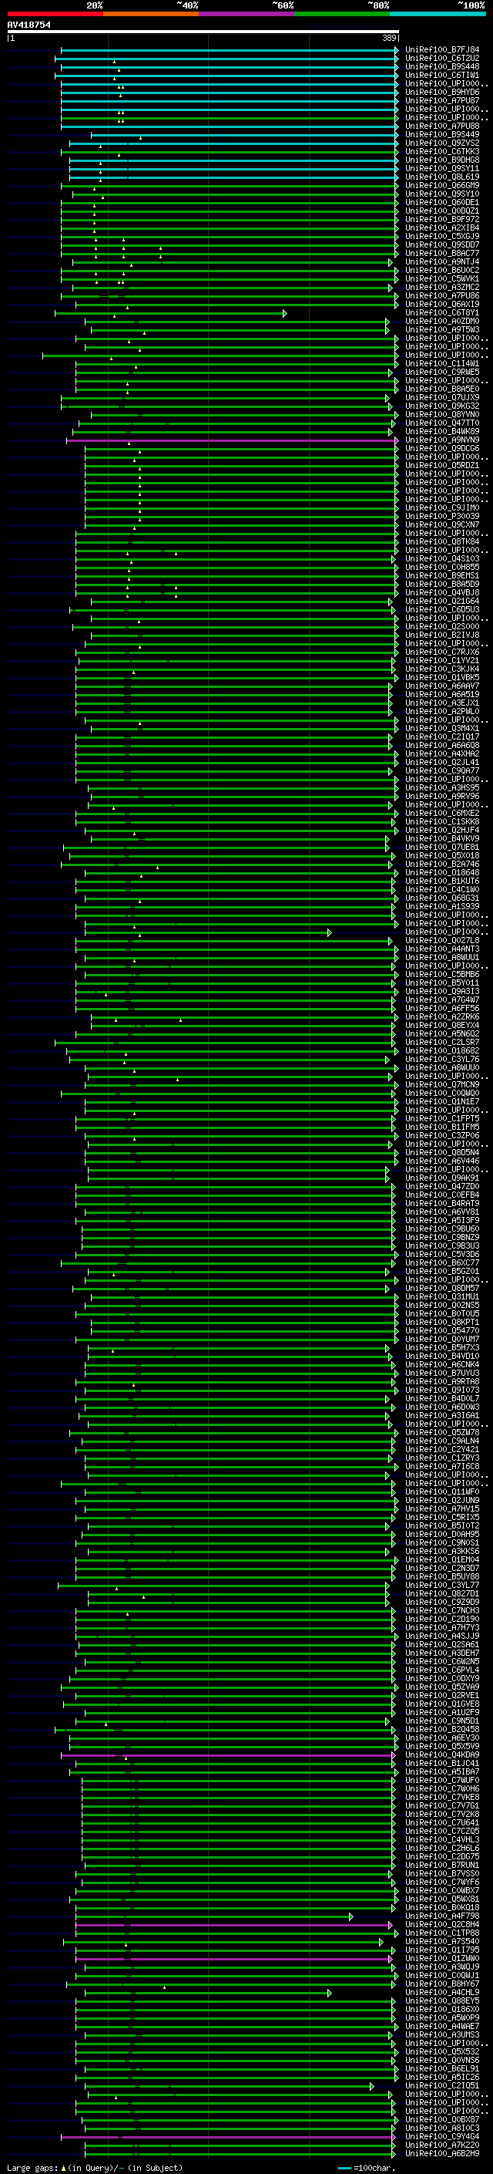Select hit label UniRef100_Q2C8H4

coord(442,1924)
